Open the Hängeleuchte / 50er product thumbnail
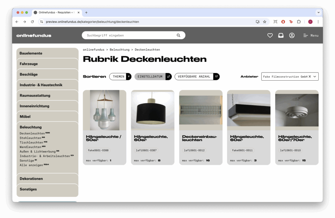This screenshot has height=218, width=335. click(104, 110)
